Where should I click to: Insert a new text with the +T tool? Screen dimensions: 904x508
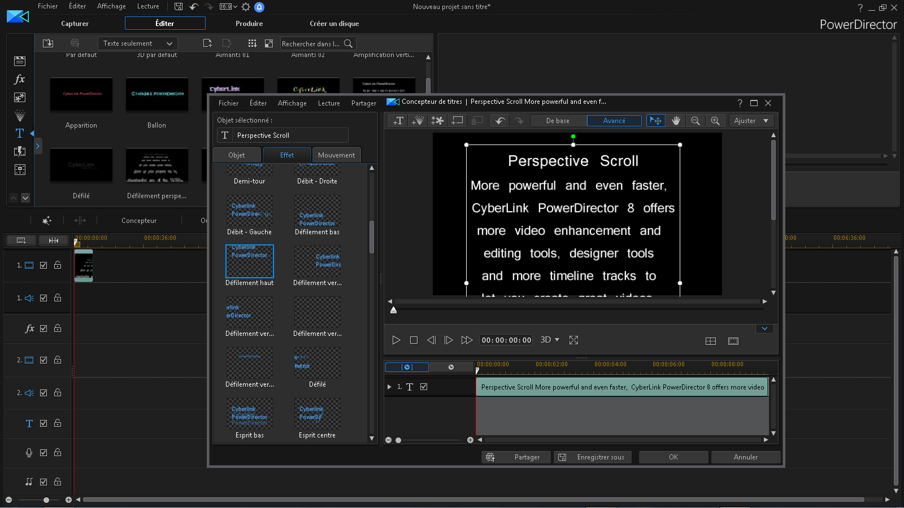(x=398, y=120)
